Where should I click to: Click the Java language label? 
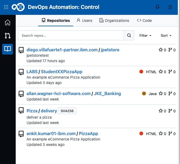[x=153, y=94]
